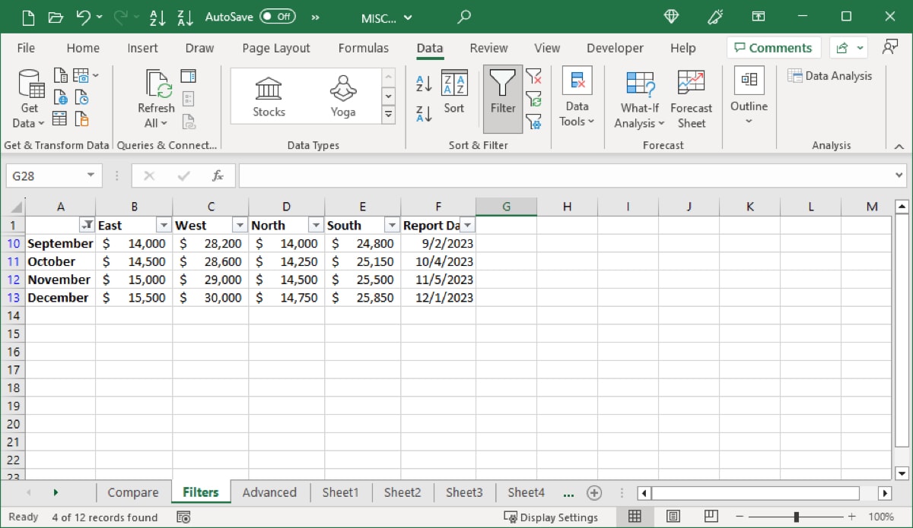Open the What-If Analysis dropdown
This screenshot has height=528, width=913.
[638, 100]
